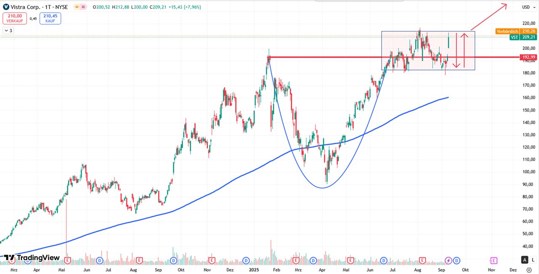
Task: Click the TradingView logo
Action: coord(32,258)
